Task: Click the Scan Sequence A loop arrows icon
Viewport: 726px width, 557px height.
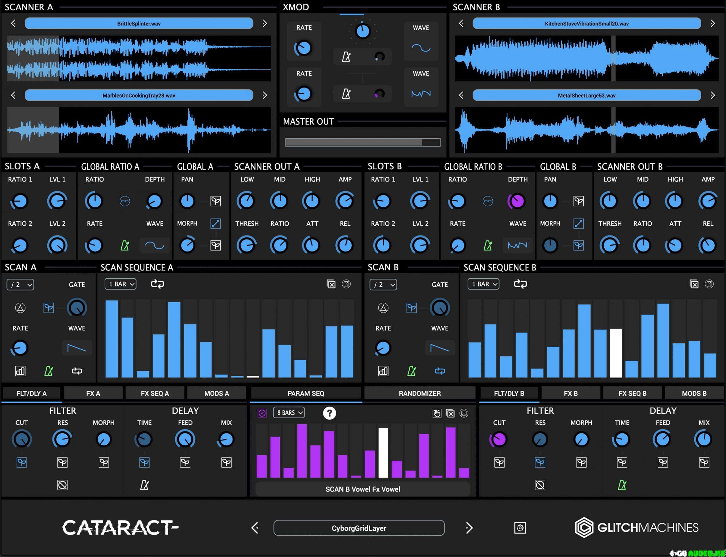Action: click(x=157, y=284)
